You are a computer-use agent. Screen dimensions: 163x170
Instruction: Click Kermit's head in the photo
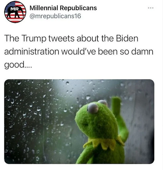[x=97, y=119]
